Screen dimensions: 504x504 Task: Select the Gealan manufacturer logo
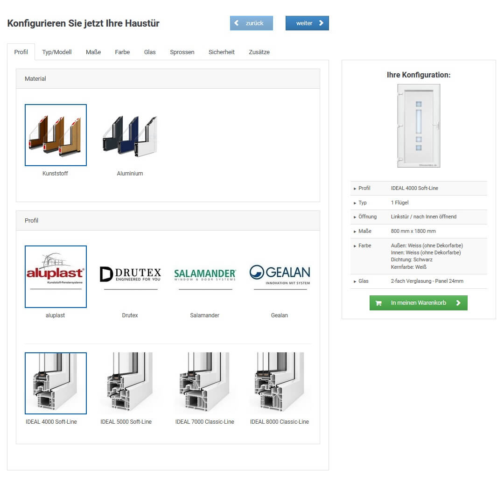pyautogui.click(x=279, y=276)
